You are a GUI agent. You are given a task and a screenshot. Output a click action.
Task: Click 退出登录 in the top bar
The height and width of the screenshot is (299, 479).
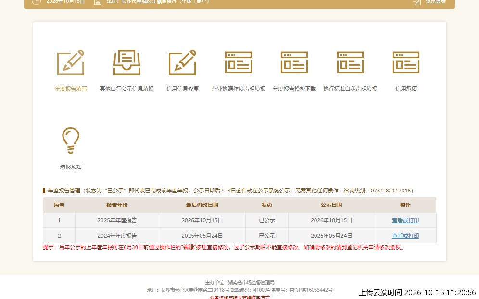tap(436, 1)
